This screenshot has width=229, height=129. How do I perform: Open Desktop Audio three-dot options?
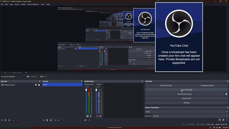tap(91, 116)
